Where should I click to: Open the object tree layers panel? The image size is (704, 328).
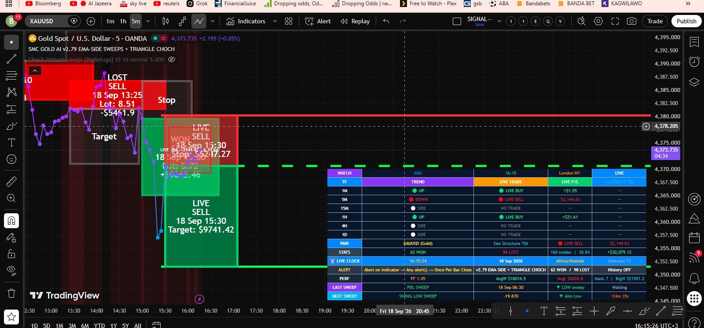694,82
